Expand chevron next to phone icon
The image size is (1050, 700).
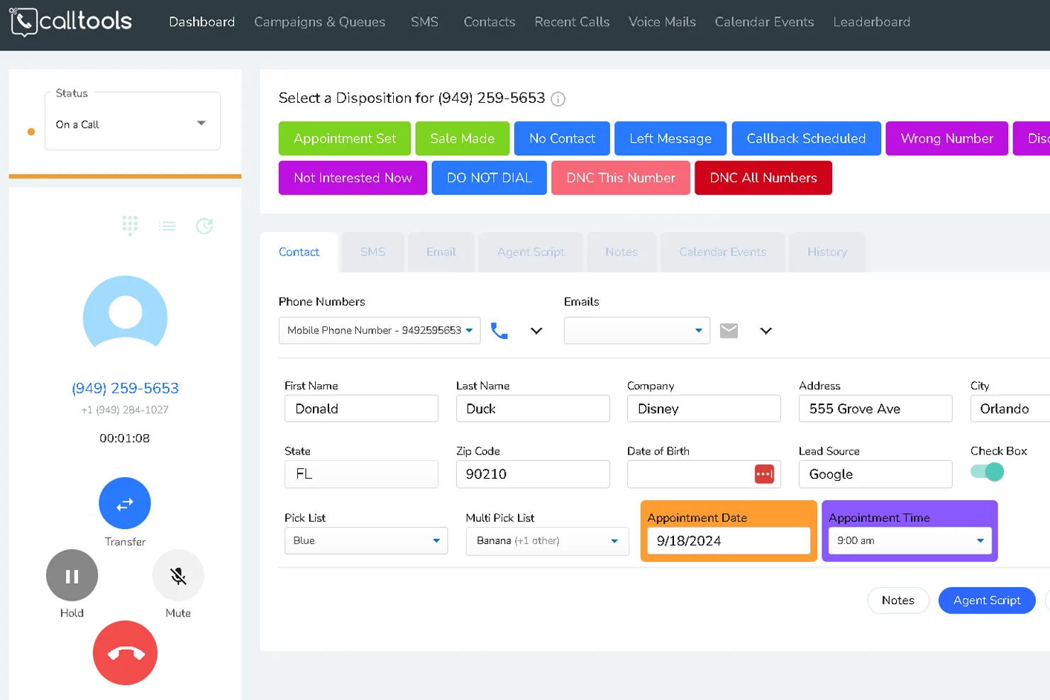click(536, 330)
